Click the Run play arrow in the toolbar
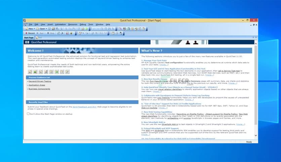 pyautogui.click(x=37, y=33)
